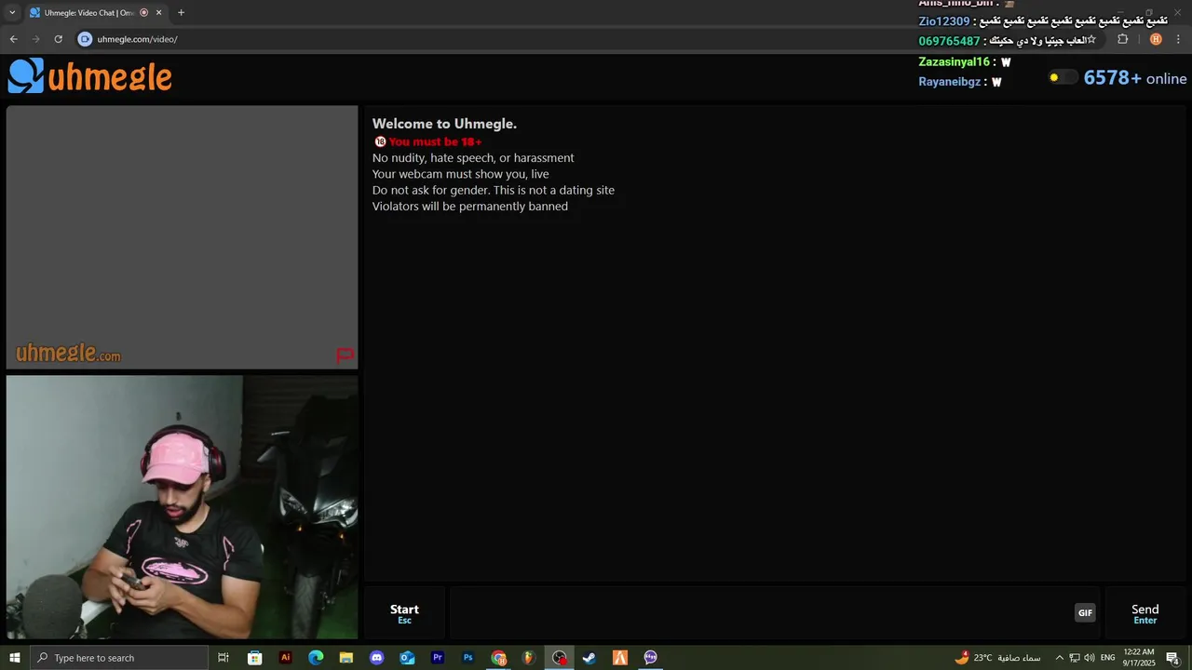Launch Adobe Illustrator from taskbar
Viewport: 1192px width, 670px height.
pyautogui.click(x=285, y=658)
